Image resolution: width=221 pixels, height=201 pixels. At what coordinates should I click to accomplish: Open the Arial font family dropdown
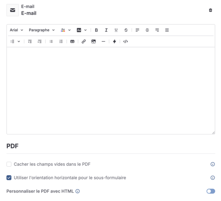click(16, 30)
